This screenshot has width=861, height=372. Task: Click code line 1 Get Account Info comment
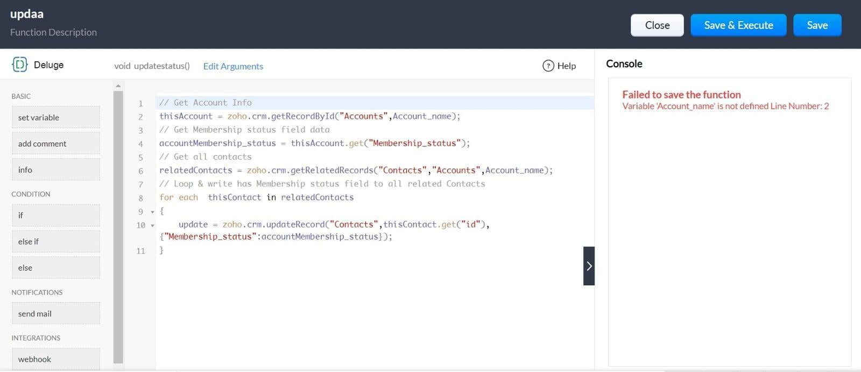tap(206, 102)
